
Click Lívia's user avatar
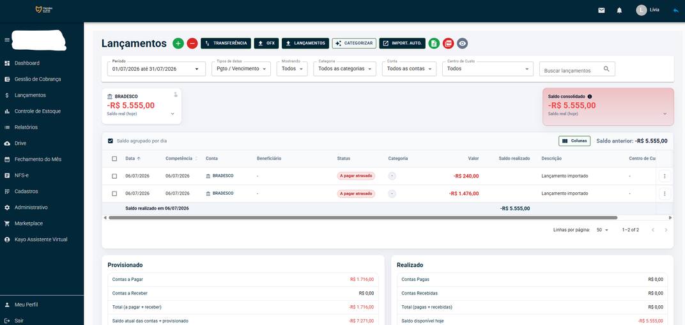[x=642, y=10]
